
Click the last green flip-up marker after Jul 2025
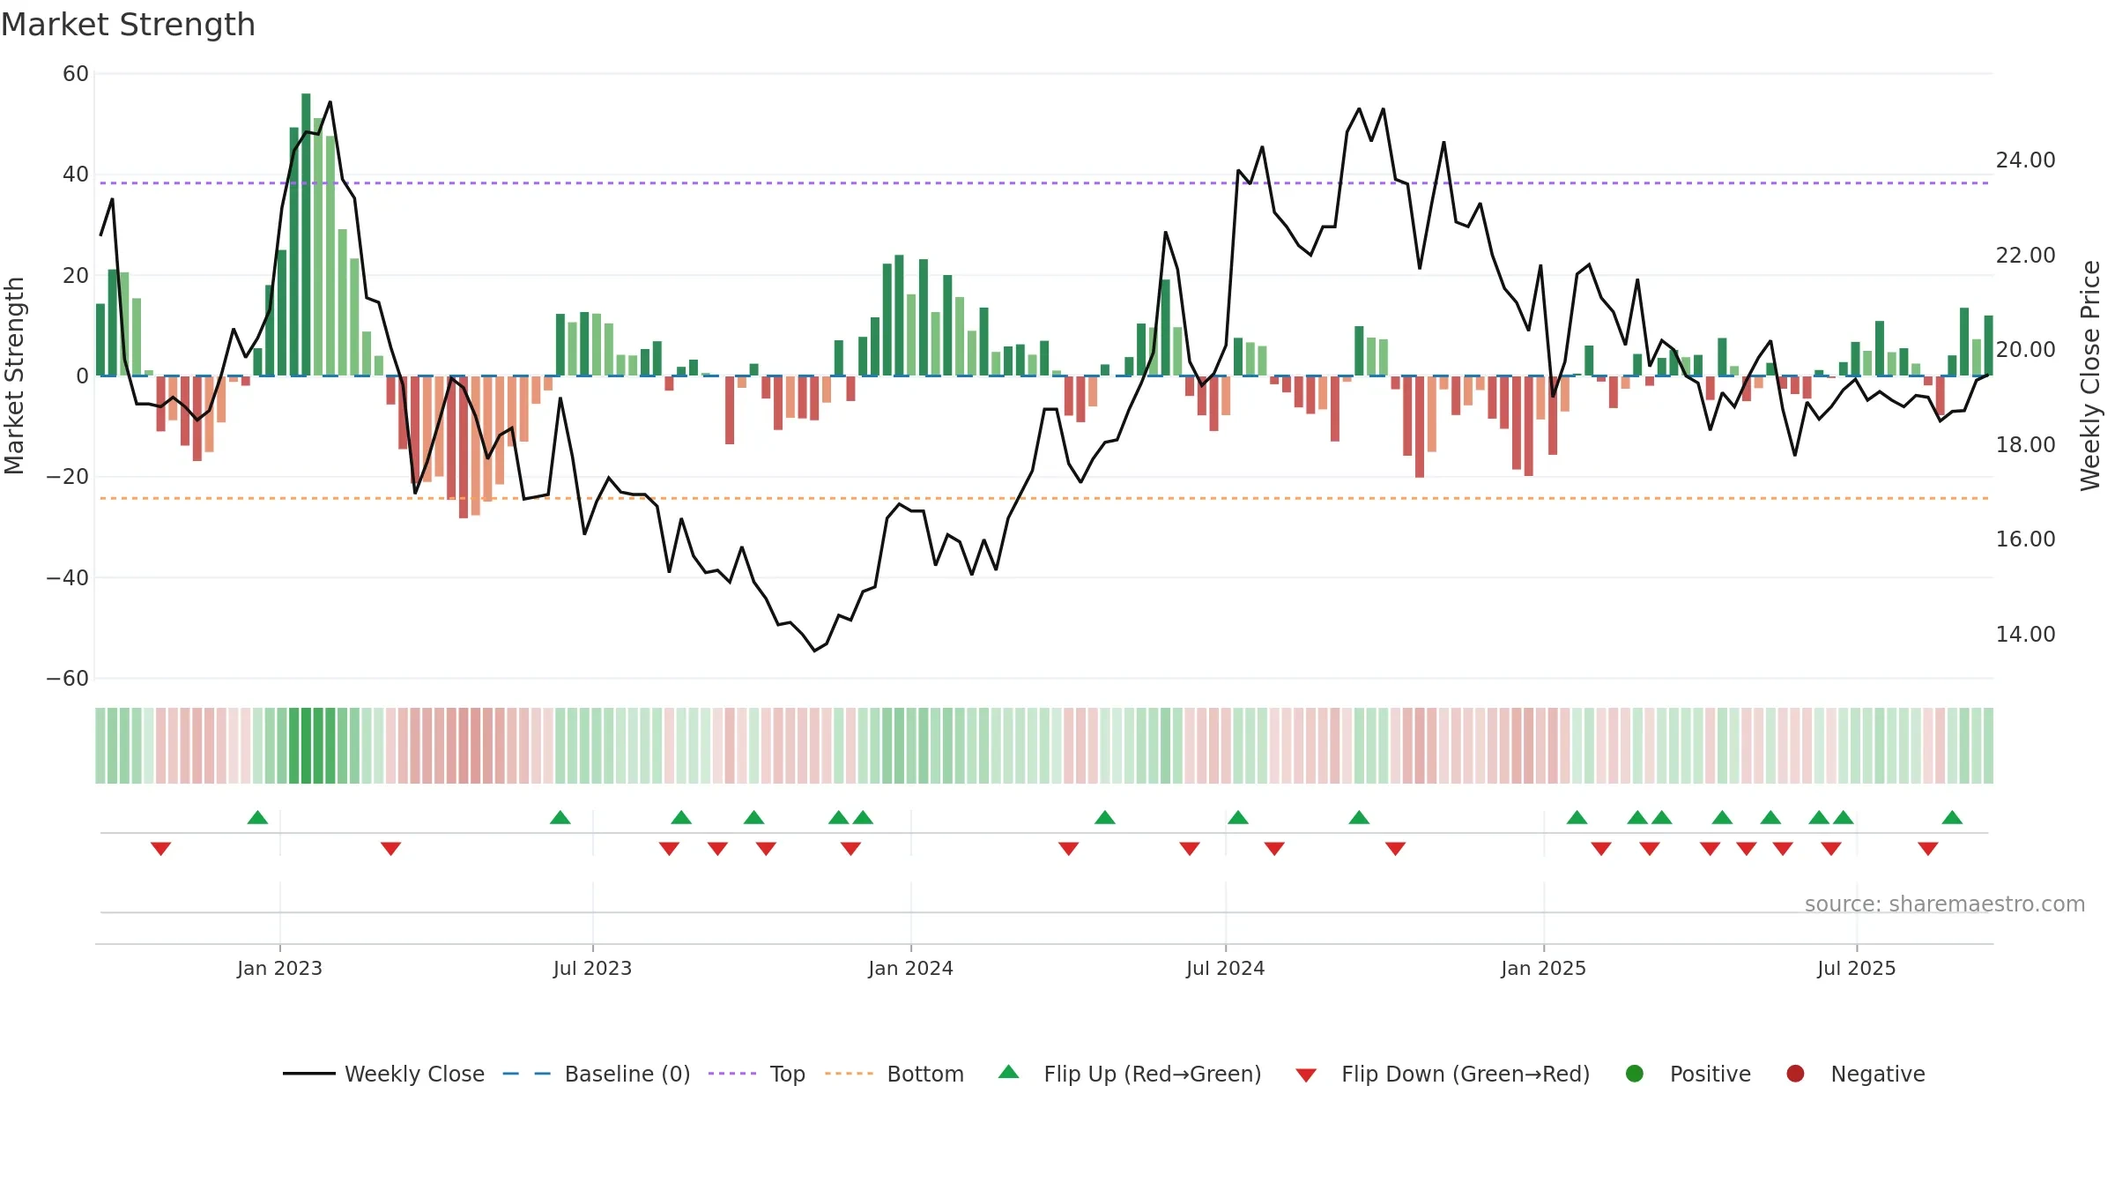(x=1952, y=817)
